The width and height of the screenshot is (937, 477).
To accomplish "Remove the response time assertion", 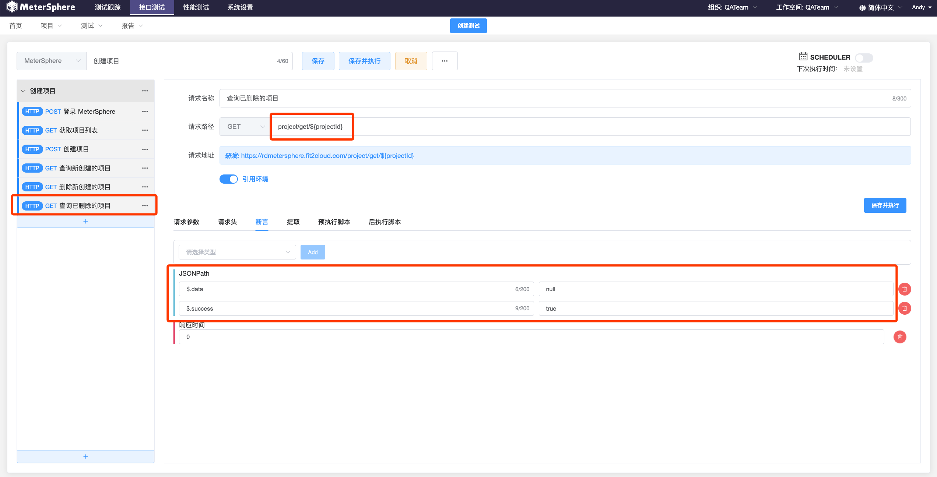I will click(900, 337).
